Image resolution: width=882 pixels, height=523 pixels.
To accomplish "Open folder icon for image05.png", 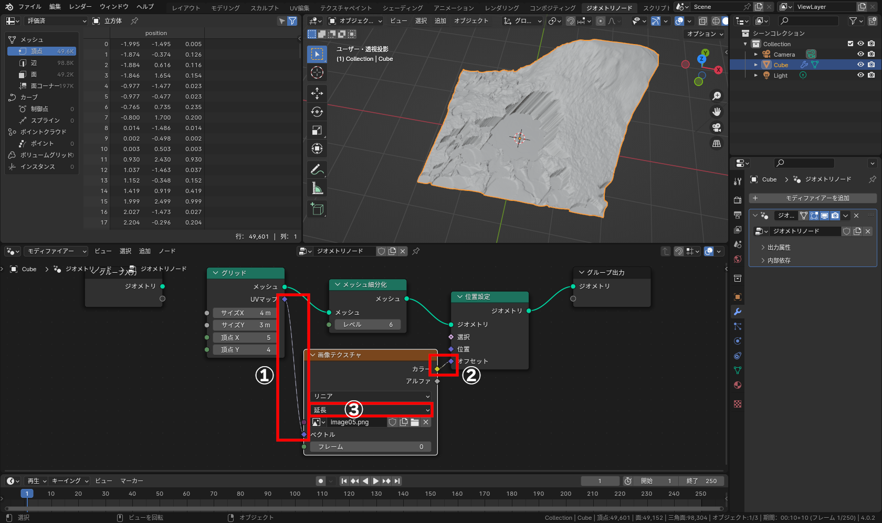I will [415, 422].
